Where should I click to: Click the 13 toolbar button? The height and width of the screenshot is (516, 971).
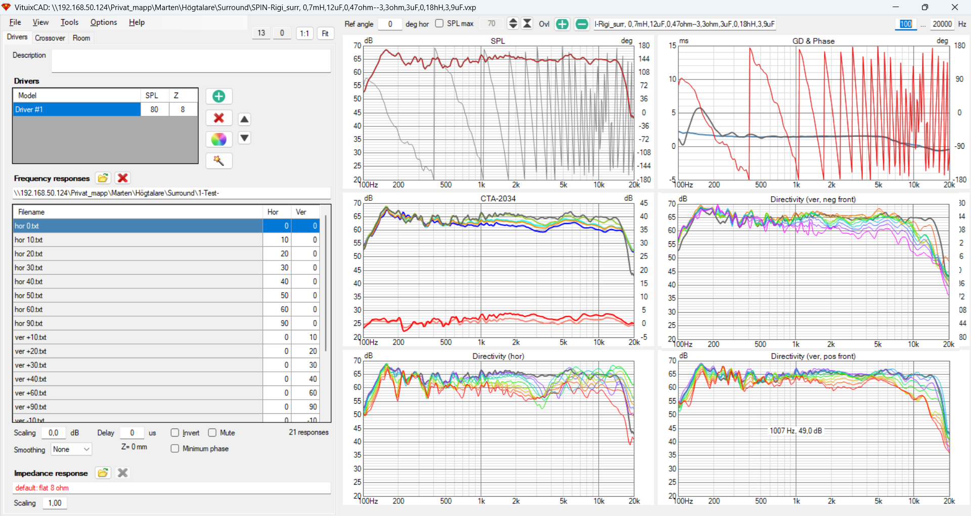pos(261,33)
